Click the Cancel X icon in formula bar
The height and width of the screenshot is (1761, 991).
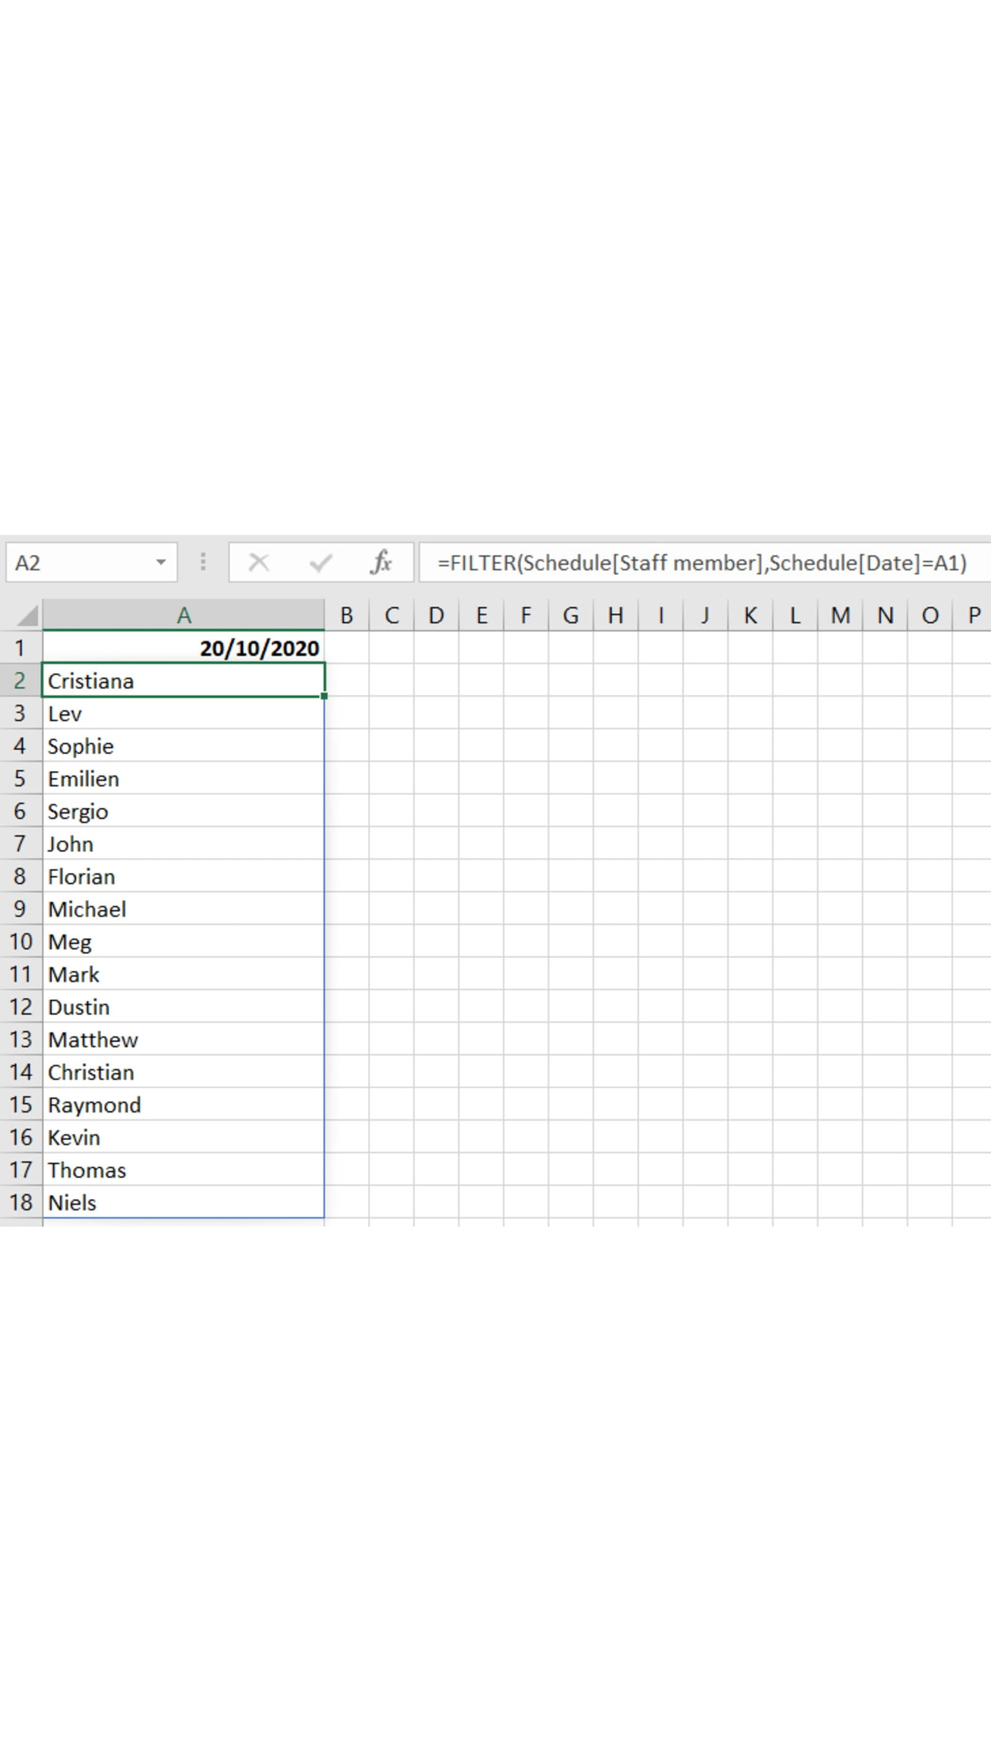(258, 563)
